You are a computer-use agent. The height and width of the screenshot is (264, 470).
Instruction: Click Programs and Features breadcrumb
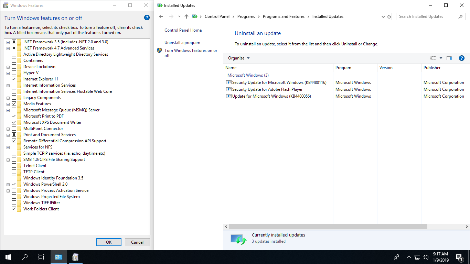[284, 16]
